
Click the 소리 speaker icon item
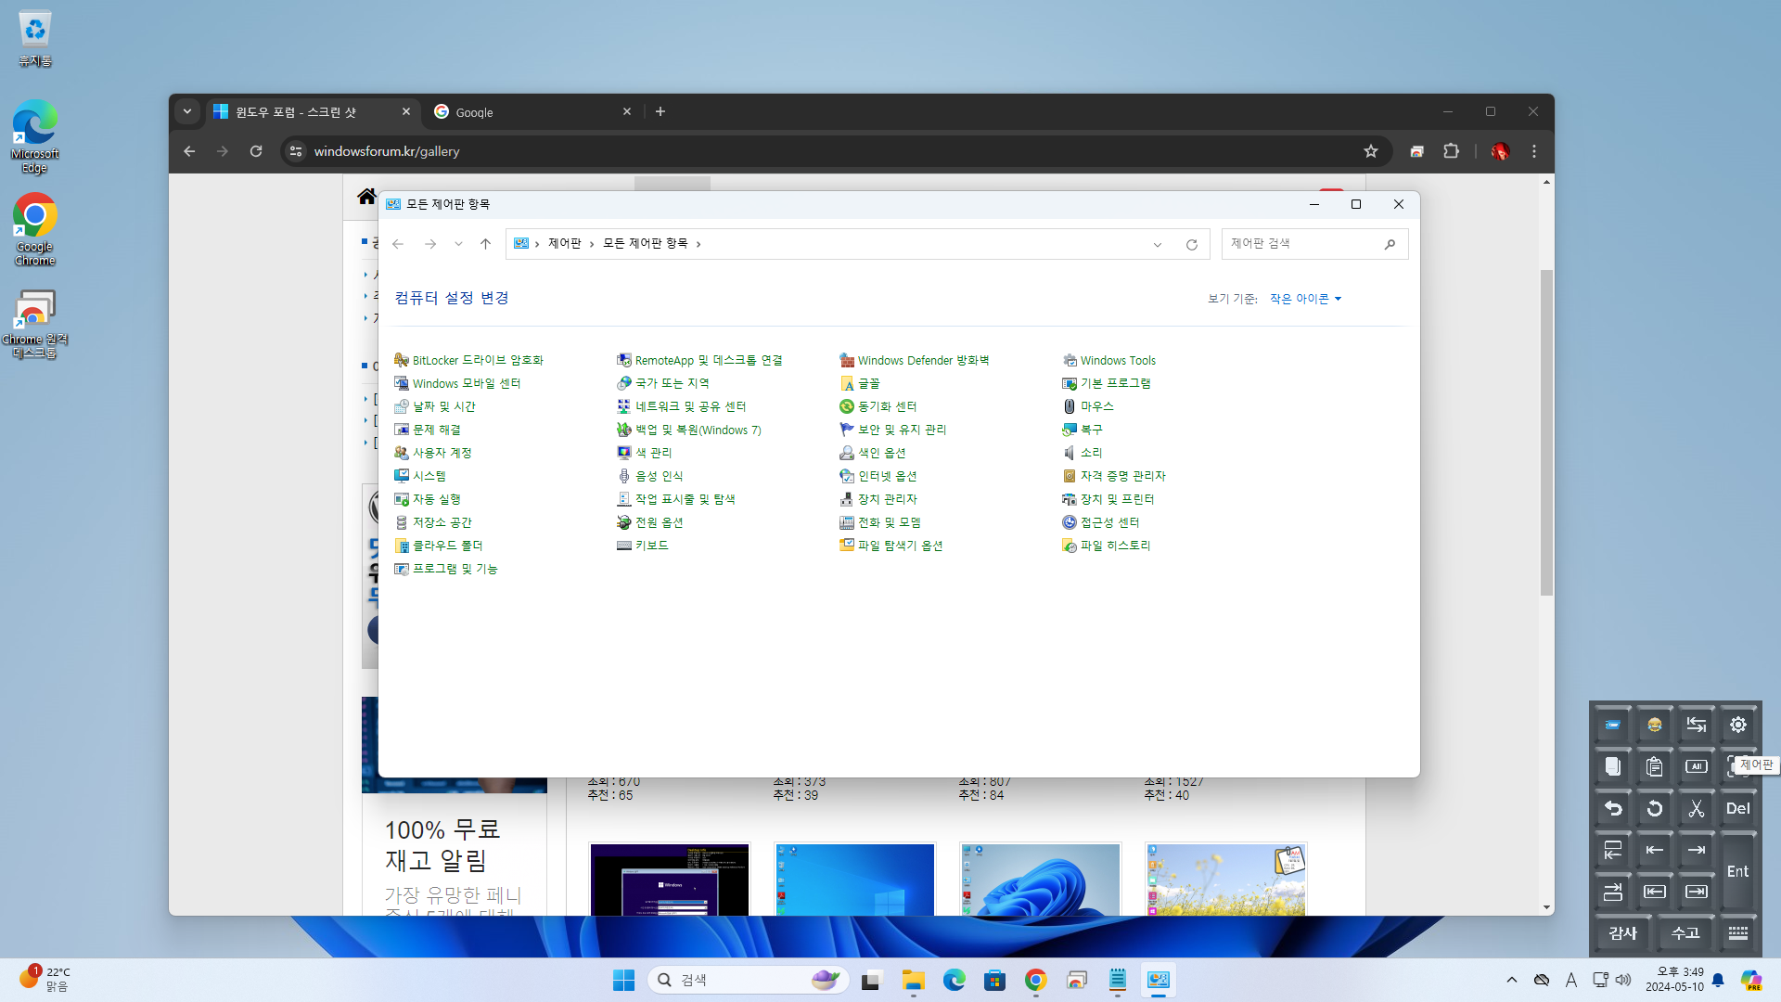(1070, 453)
